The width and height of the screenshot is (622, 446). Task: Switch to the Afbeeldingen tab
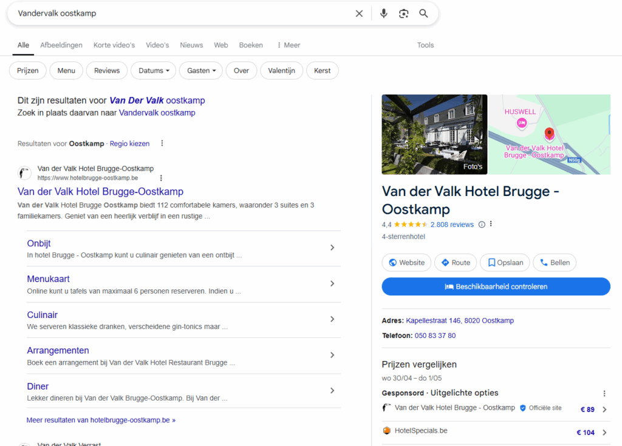tap(61, 45)
